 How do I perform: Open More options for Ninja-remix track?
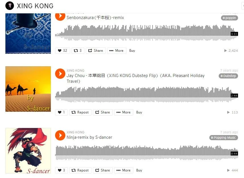pos(124,170)
